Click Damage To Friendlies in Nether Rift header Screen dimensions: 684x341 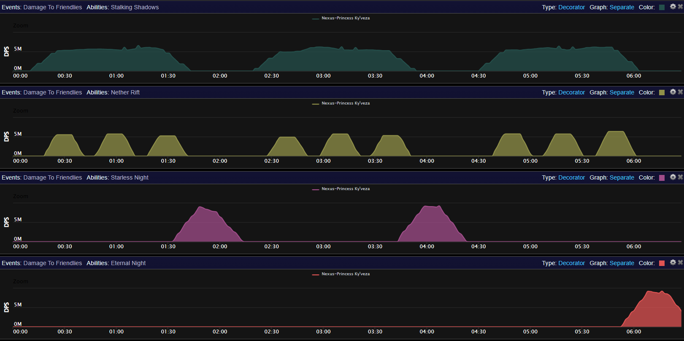coord(53,92)
